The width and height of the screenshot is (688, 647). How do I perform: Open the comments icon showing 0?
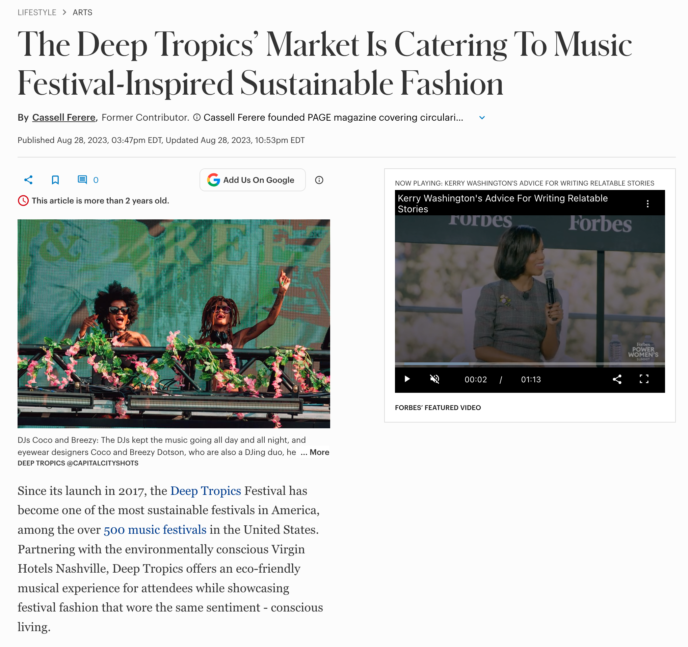pos(88,180)
